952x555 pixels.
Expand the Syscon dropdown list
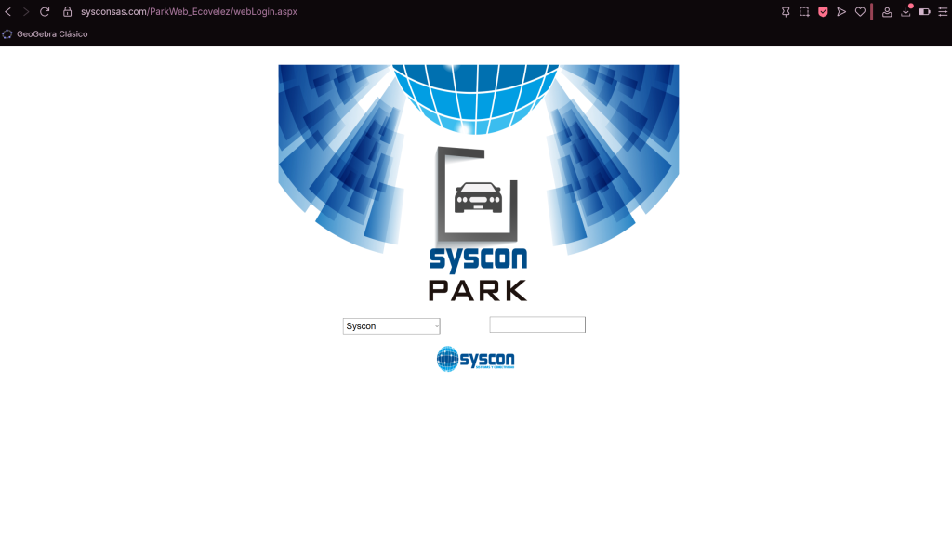pyautogui.click(x=391, y=326)
